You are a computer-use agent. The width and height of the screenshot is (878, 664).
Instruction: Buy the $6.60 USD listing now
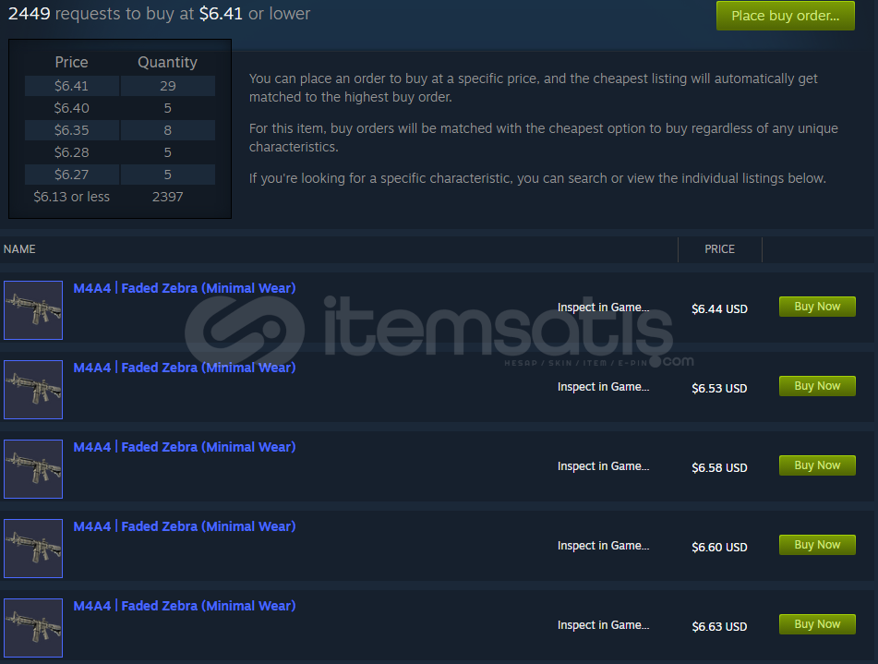(817, 545)
